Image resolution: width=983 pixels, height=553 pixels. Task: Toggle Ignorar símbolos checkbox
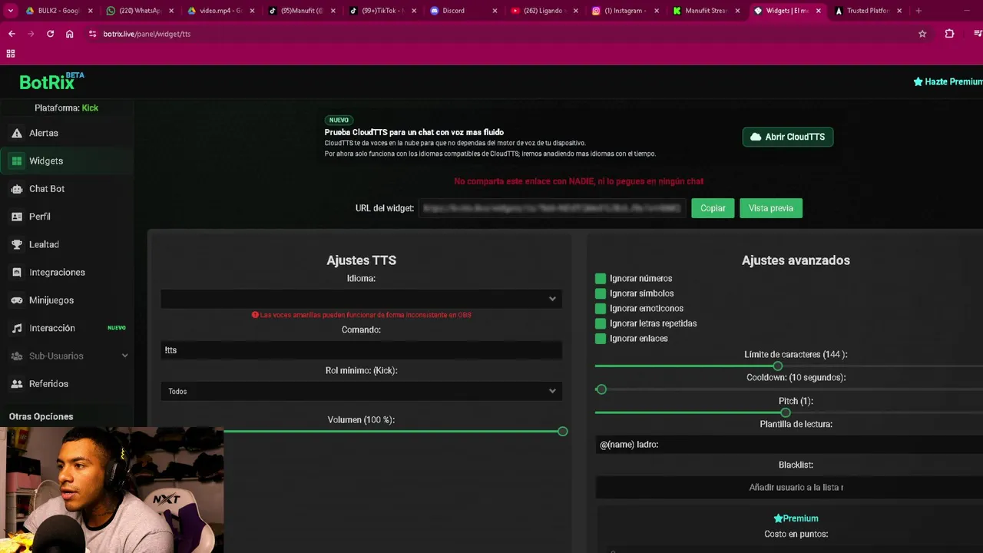click(x=601, y=293)
